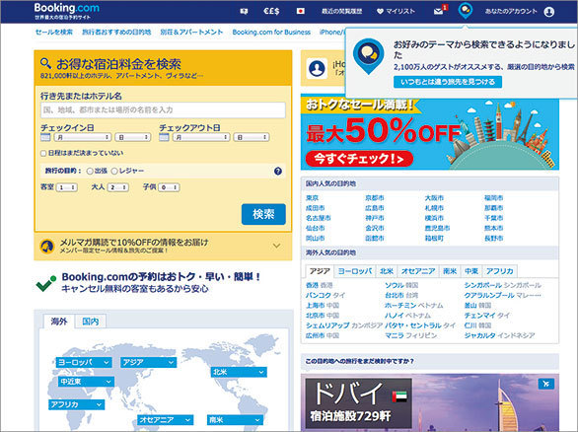The height and width of the screenshot is (432, 578).
Task: Click 今すぐチェック！ sale button
Action: click(x=359, y=159)
